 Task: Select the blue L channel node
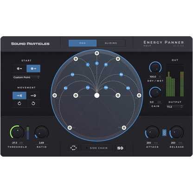point(88,64)
